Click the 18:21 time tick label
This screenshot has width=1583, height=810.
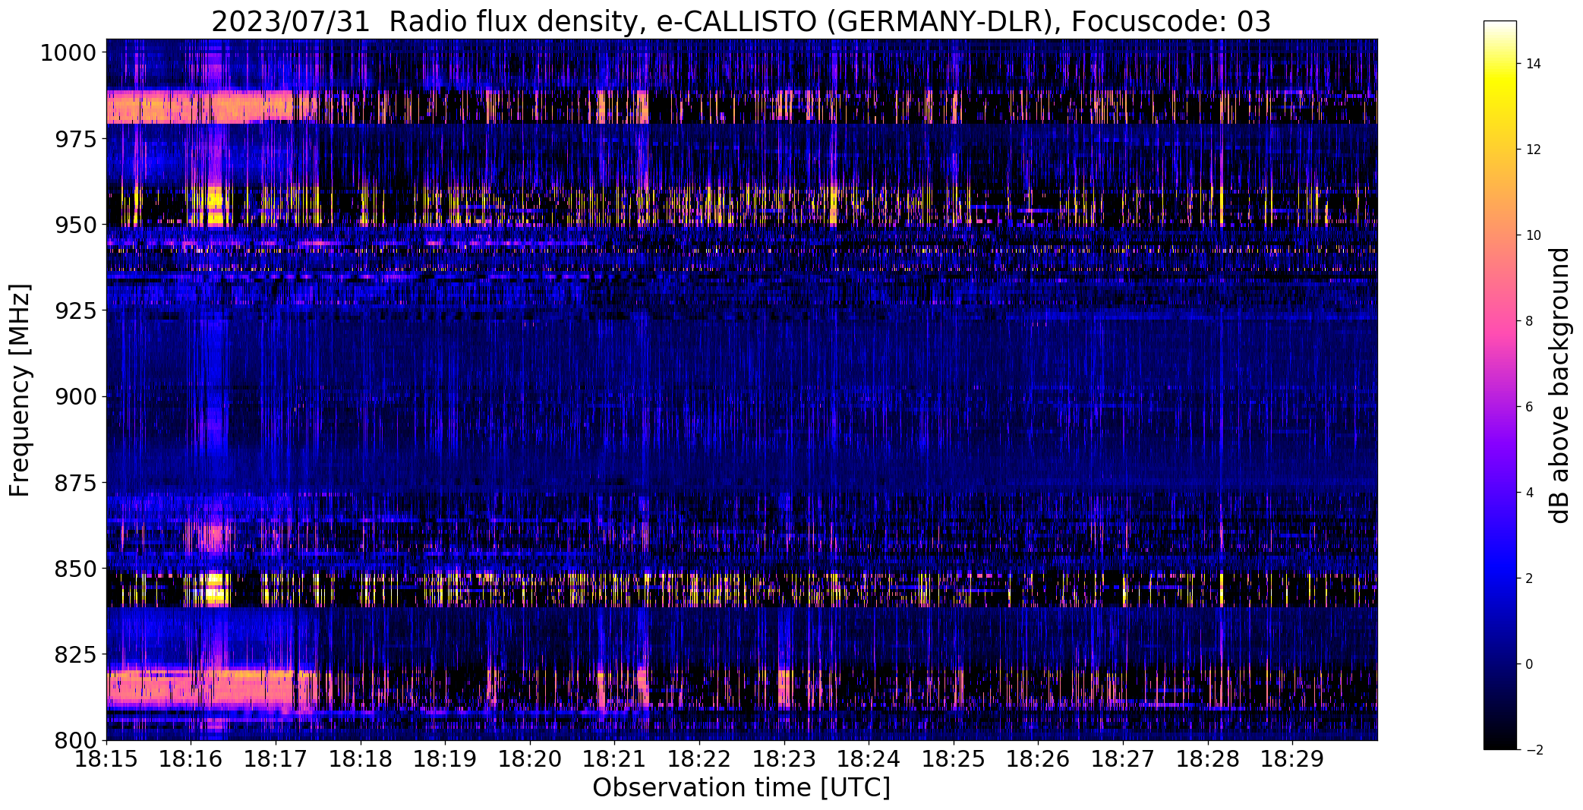[615, 759]
